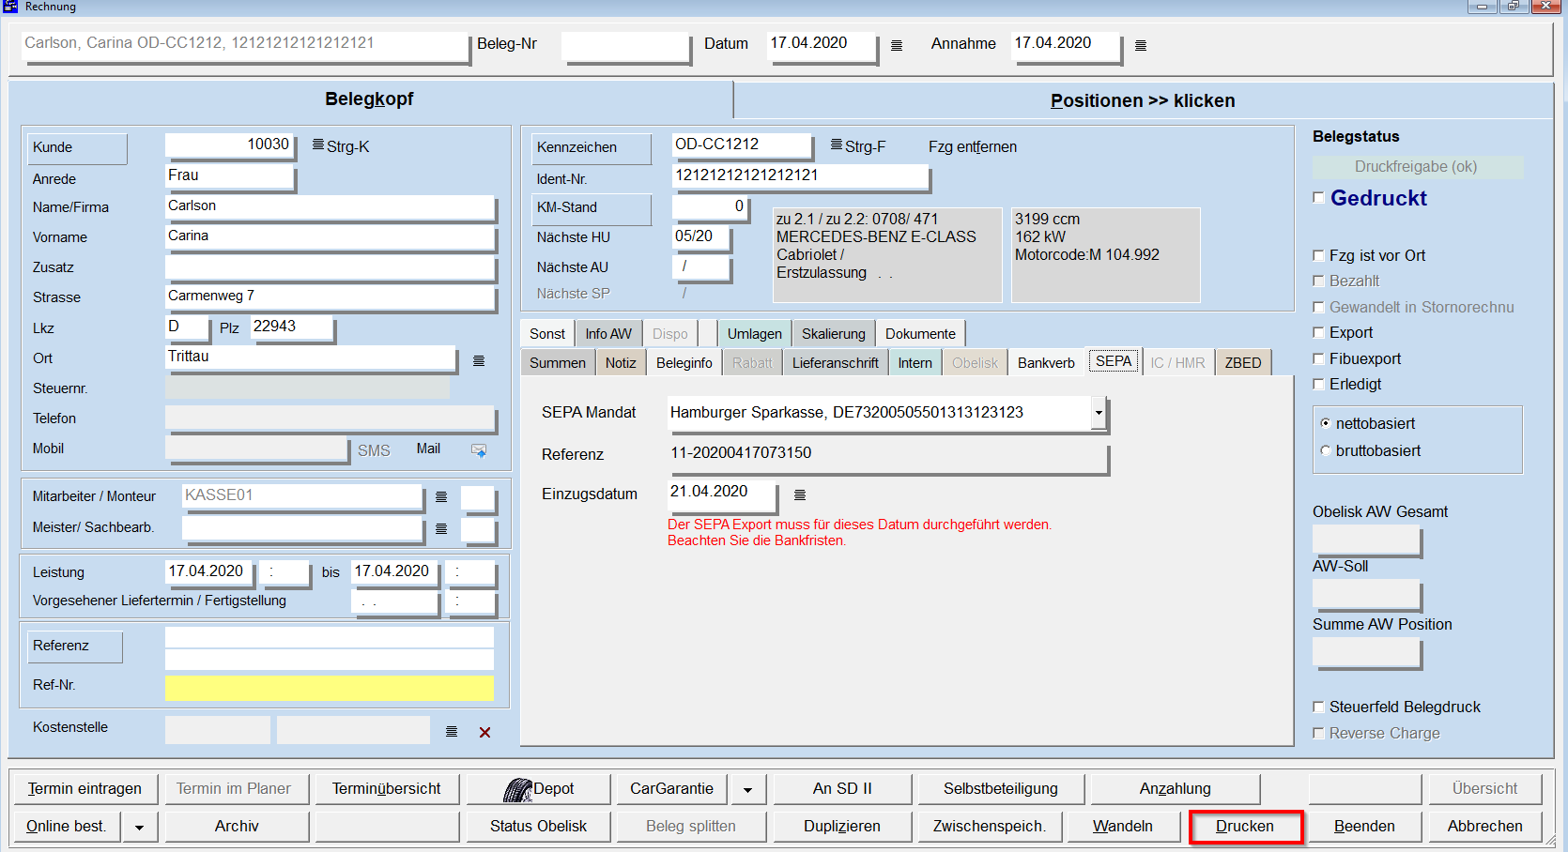Image resolution: width=1568 pixels, height=852 pixels.
Task: Click the Beenden button
Action: pyautogui.click(x=1364, y=827)
